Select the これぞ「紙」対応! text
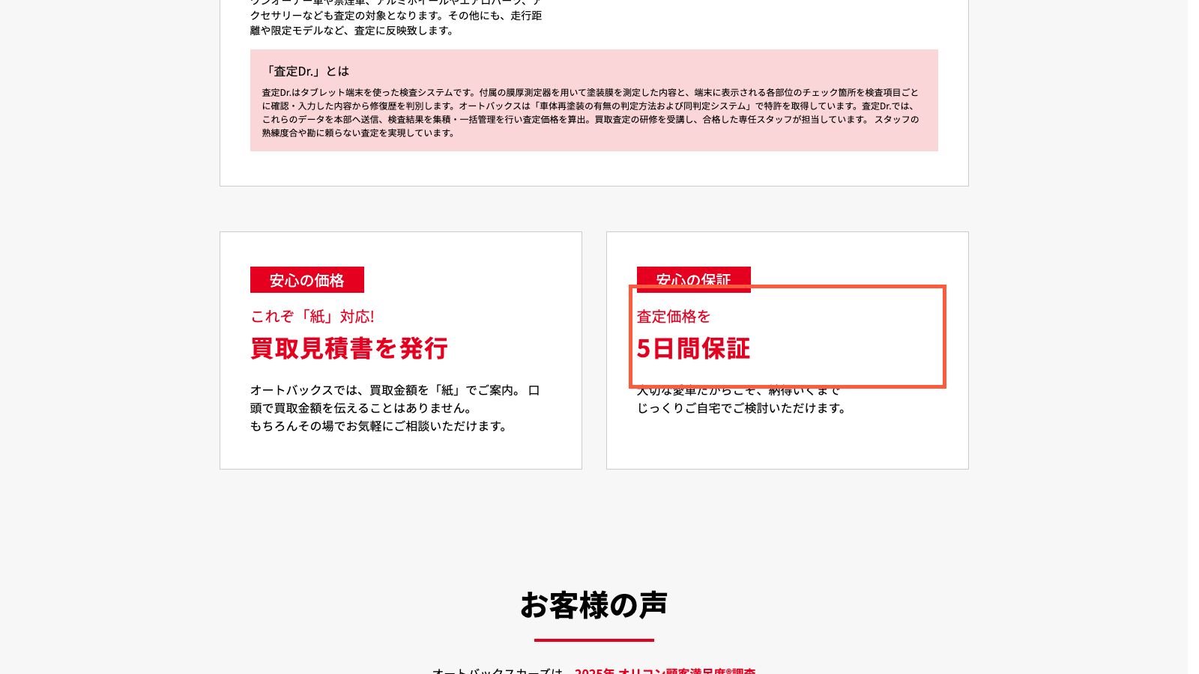The image size is (1199, 674). 312,316
